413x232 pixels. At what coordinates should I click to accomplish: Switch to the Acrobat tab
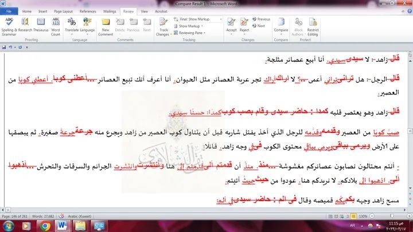(161, 11)
